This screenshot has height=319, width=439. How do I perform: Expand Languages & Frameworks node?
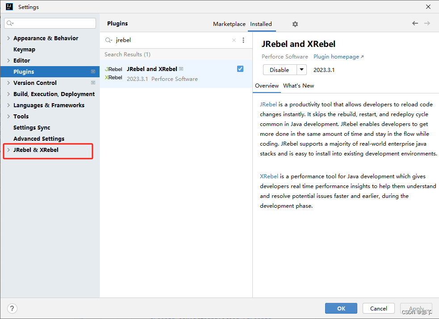8,105
